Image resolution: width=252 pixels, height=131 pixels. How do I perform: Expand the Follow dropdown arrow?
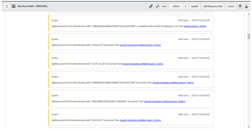pyautogui.click(x=185, y=6)
